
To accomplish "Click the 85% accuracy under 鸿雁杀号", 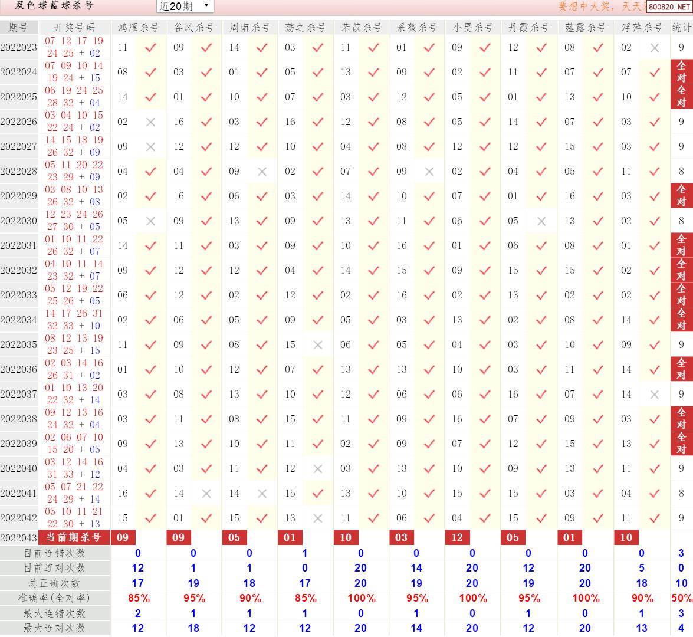I will click(139, 598).
